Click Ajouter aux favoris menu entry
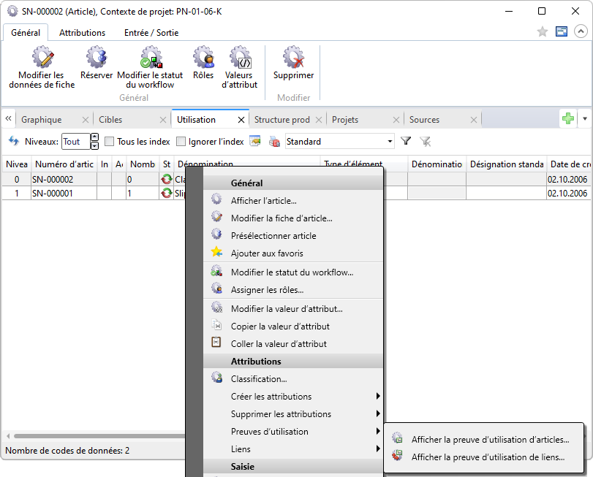 [266, 253]
